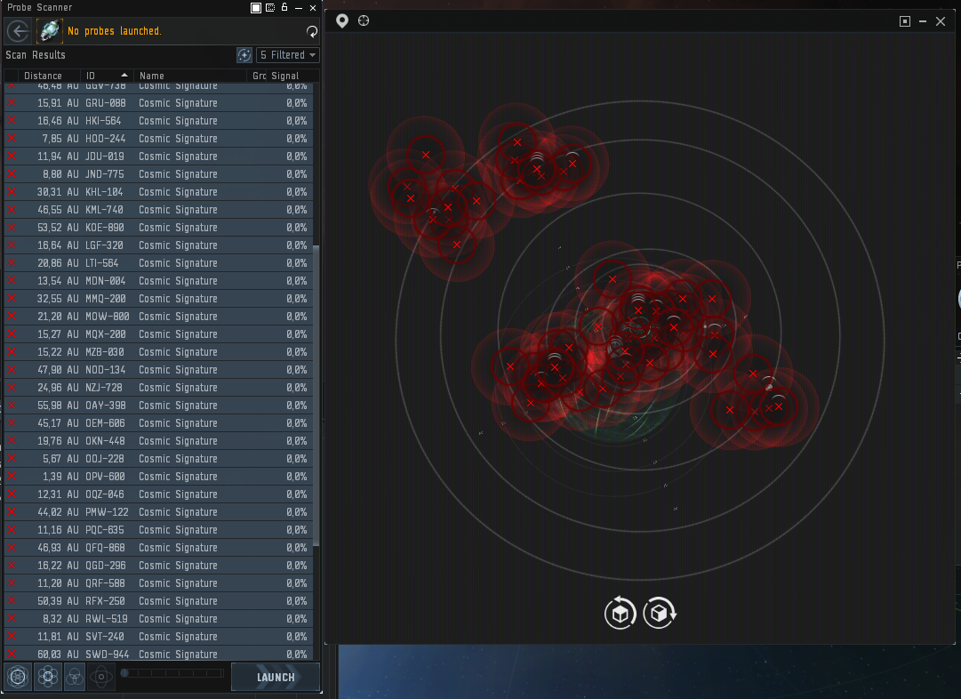
Task: Select the MDN-004 signature row
Action: click(x=158, y=281)
